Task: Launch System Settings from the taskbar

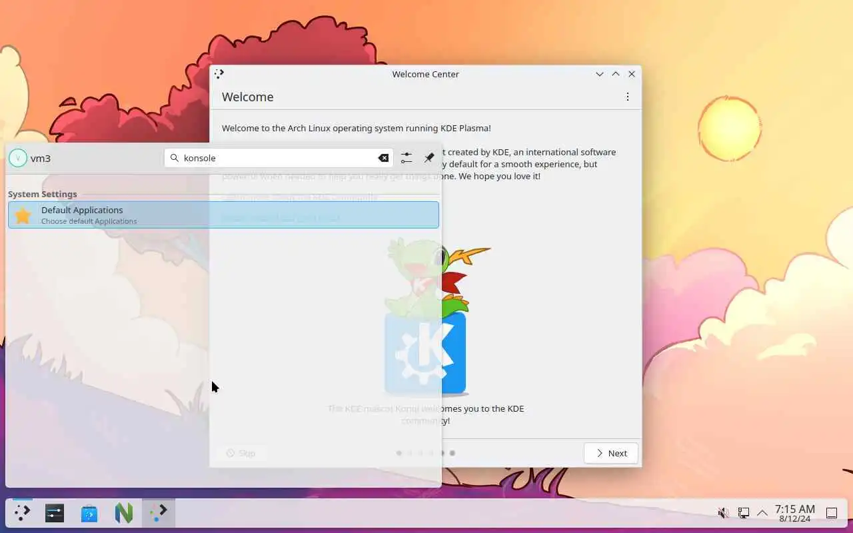Action: [55, 513]
